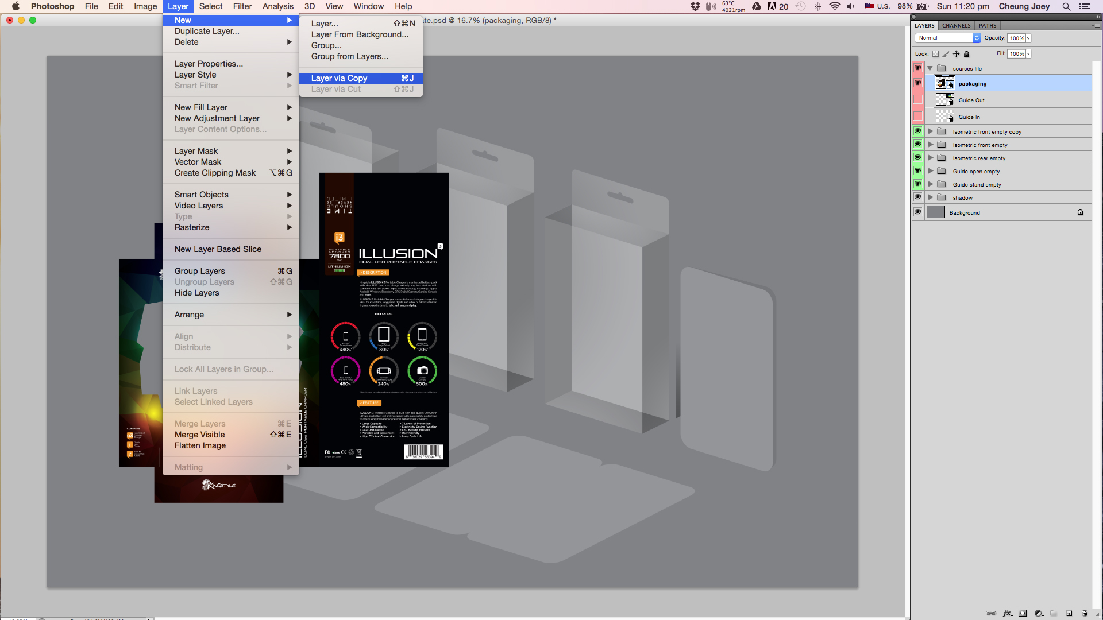Click the Bluetooth menu bar icon
The image size is (1103, 620).
(817, 6)
